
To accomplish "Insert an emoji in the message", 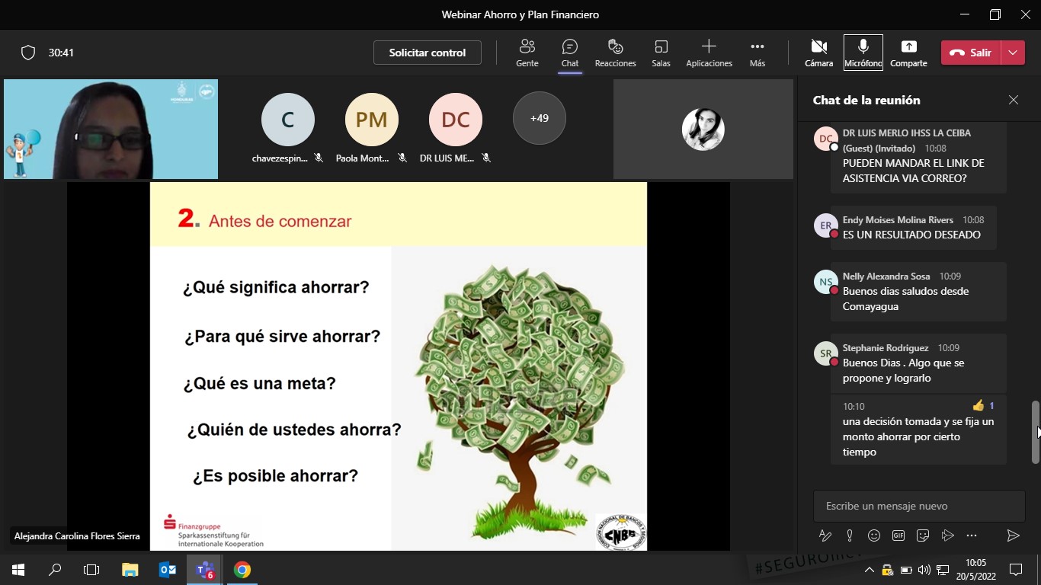I will pos(874,535).
